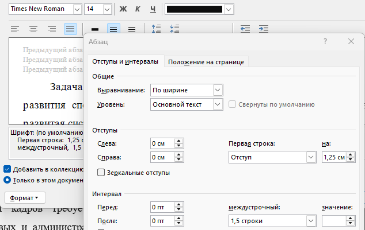Click the black font color swatch
This screenshot has height=230, width=365.
tap(195, 9)
